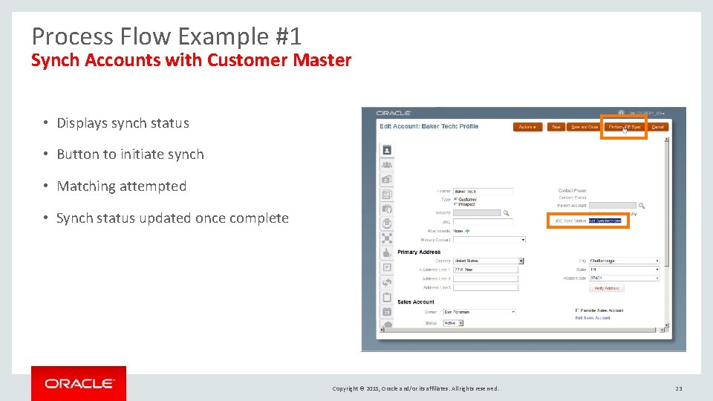Click the "Primary Address" section heading

[419, 252]
